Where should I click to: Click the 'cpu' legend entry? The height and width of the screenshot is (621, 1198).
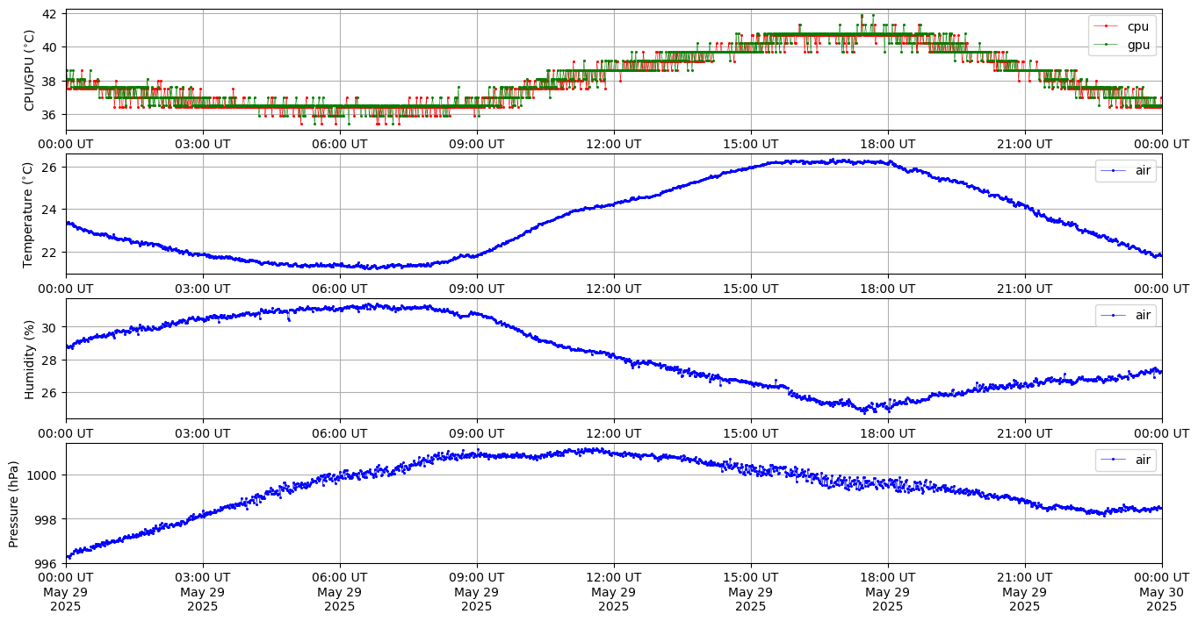(x=1123, y=26)
